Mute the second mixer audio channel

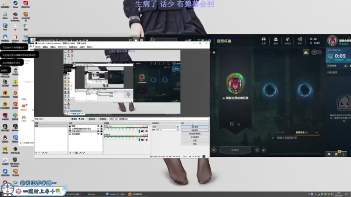tap(143, 140)
